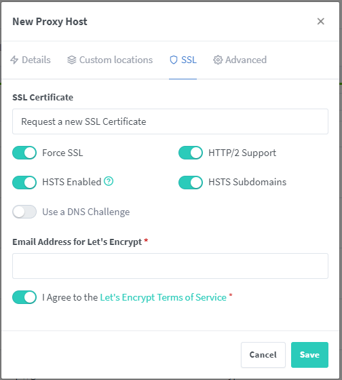Screen dimensions: 342x380
Task: Switch to Custom locations tab
Action: coord(110,60)
